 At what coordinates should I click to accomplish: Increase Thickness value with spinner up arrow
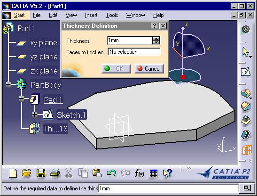156,39
